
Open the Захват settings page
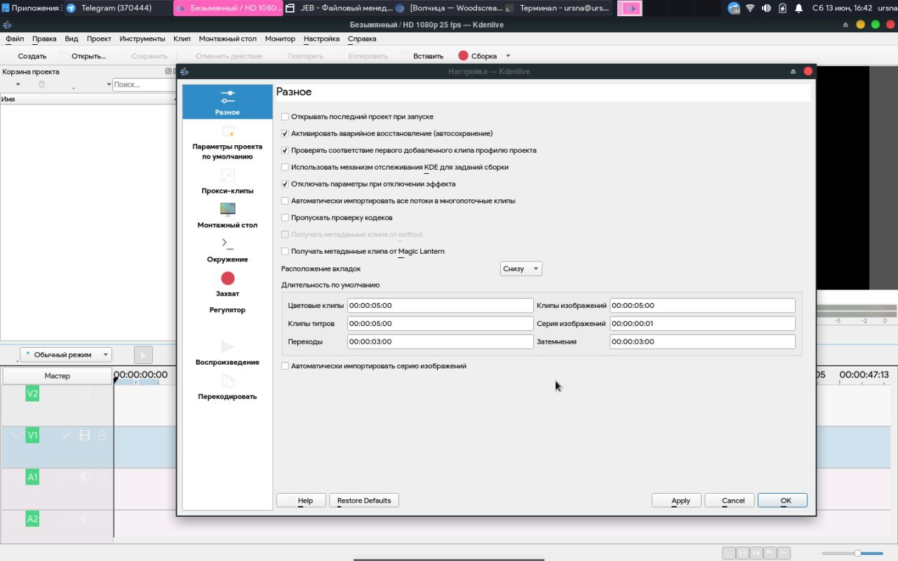point(227,284)
